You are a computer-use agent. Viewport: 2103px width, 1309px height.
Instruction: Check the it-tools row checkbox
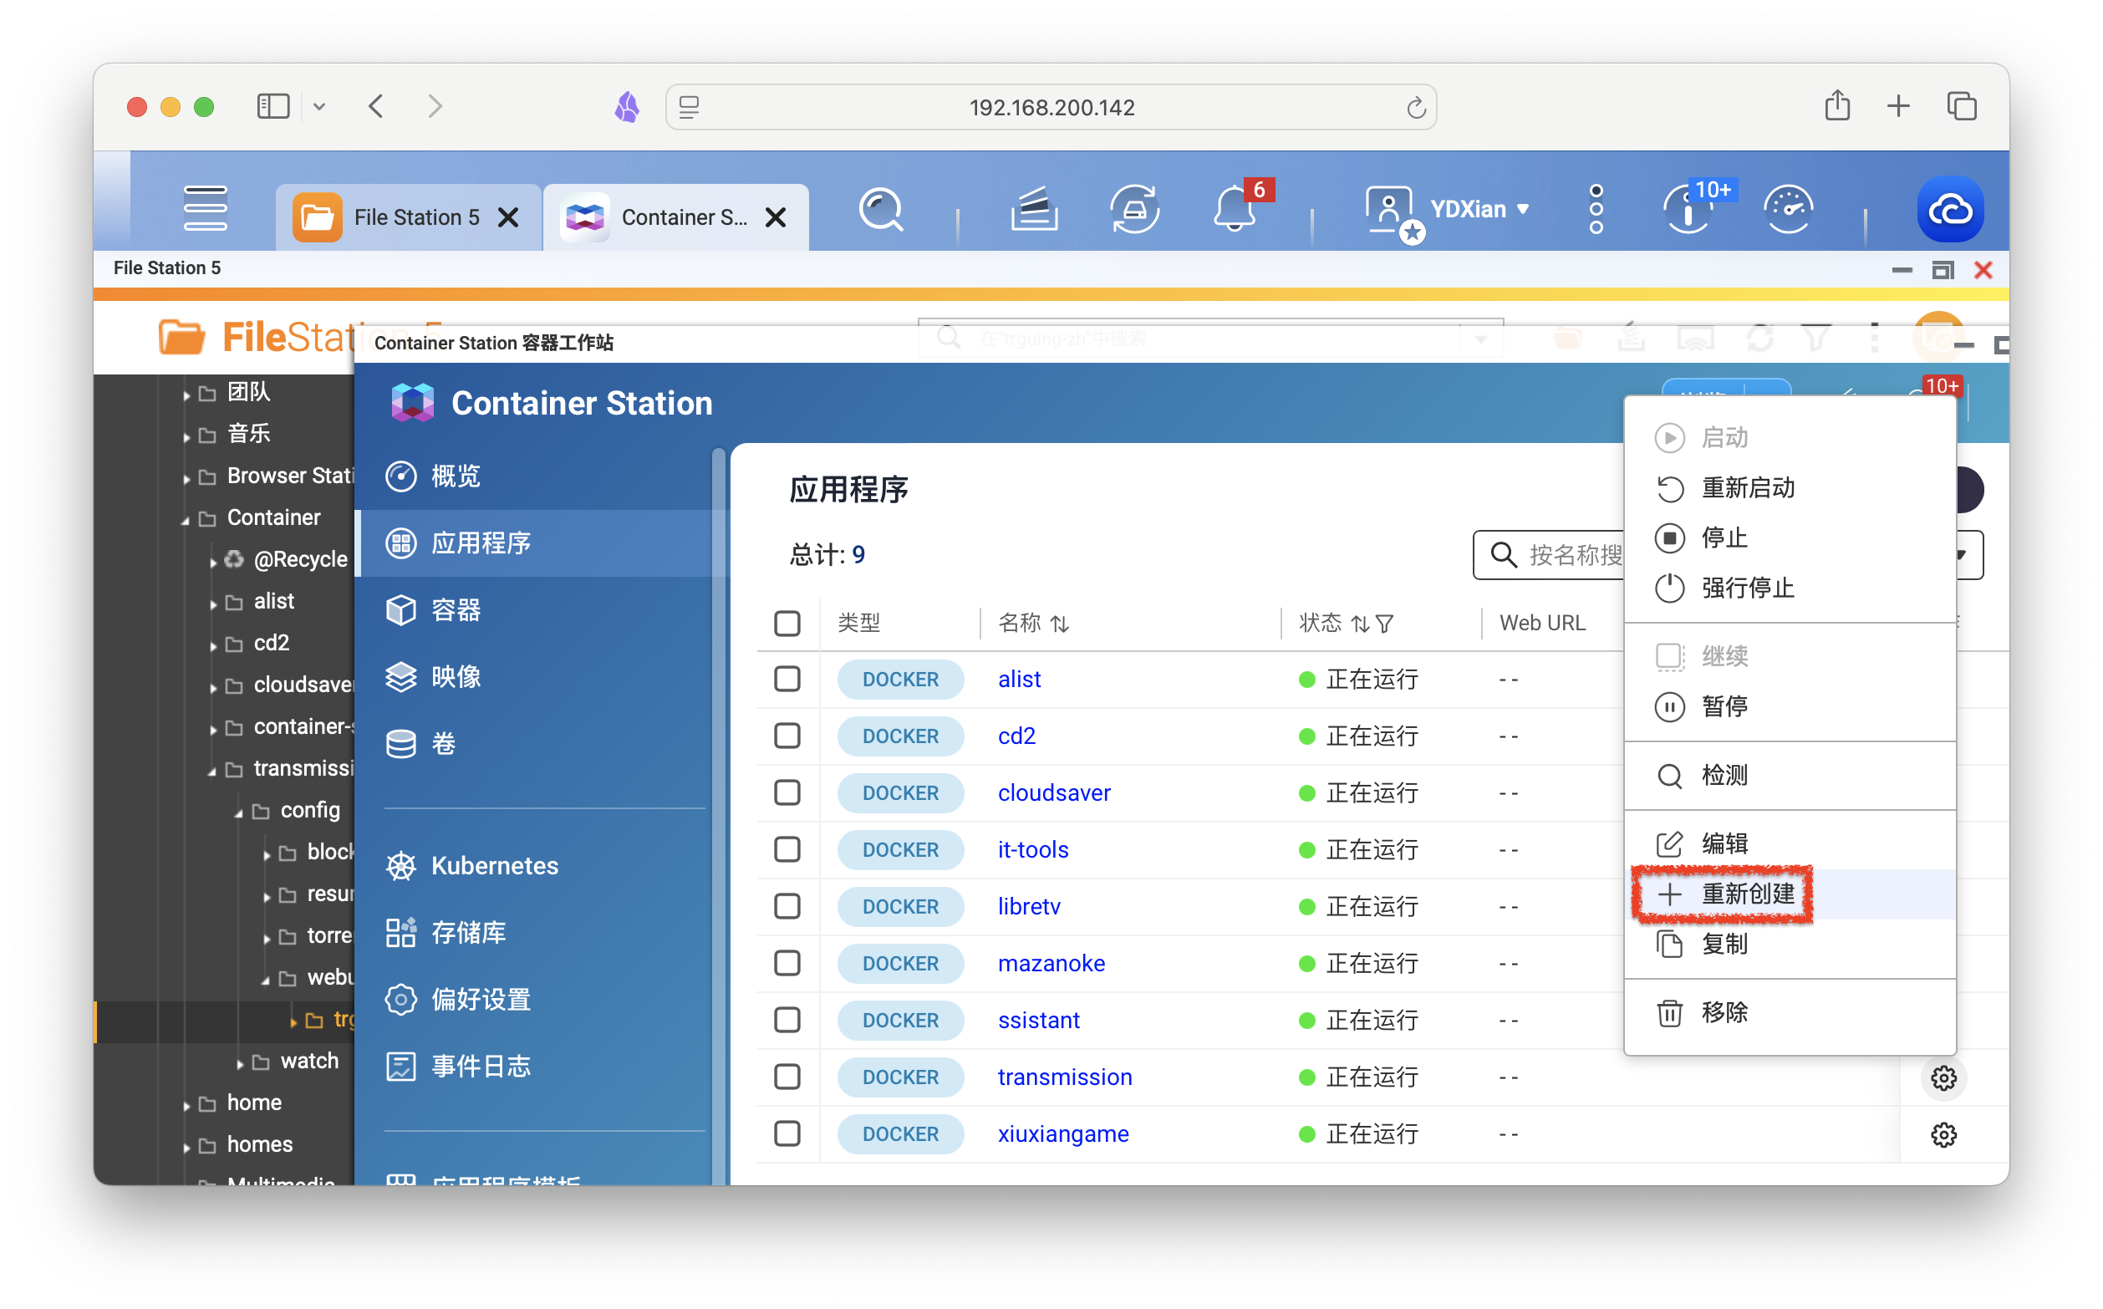787,849
